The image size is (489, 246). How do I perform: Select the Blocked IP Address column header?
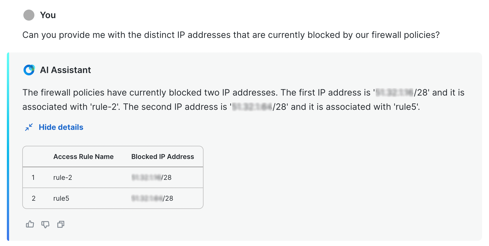[163, 156]
